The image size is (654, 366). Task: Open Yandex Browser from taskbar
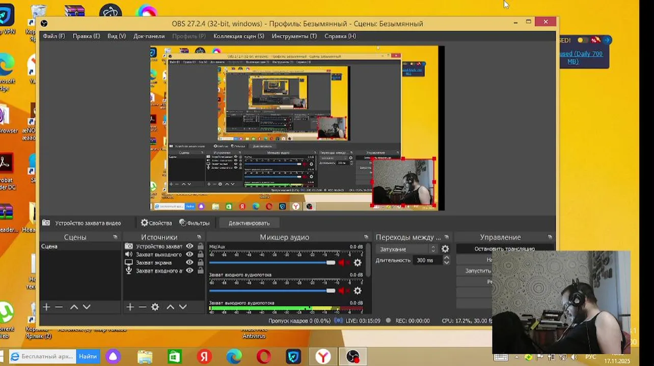point(323,357)
